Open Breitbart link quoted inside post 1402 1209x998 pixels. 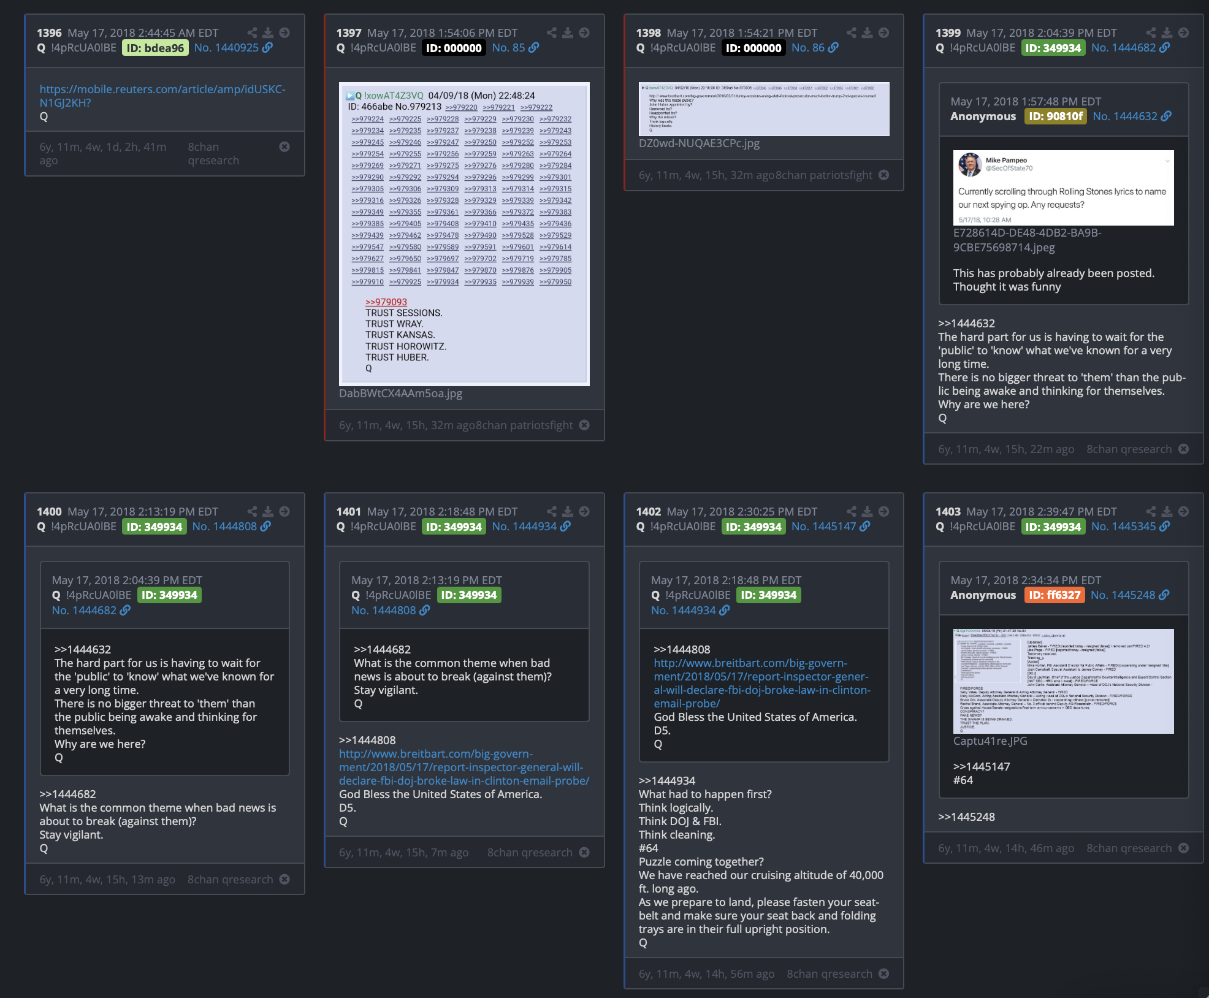click(762, 684)
